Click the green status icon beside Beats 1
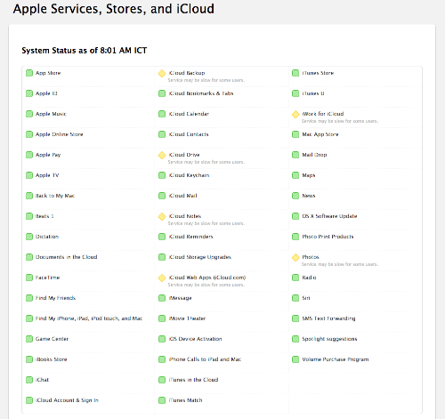This screenshot has height=419, width=445. (x=29, y=216)
